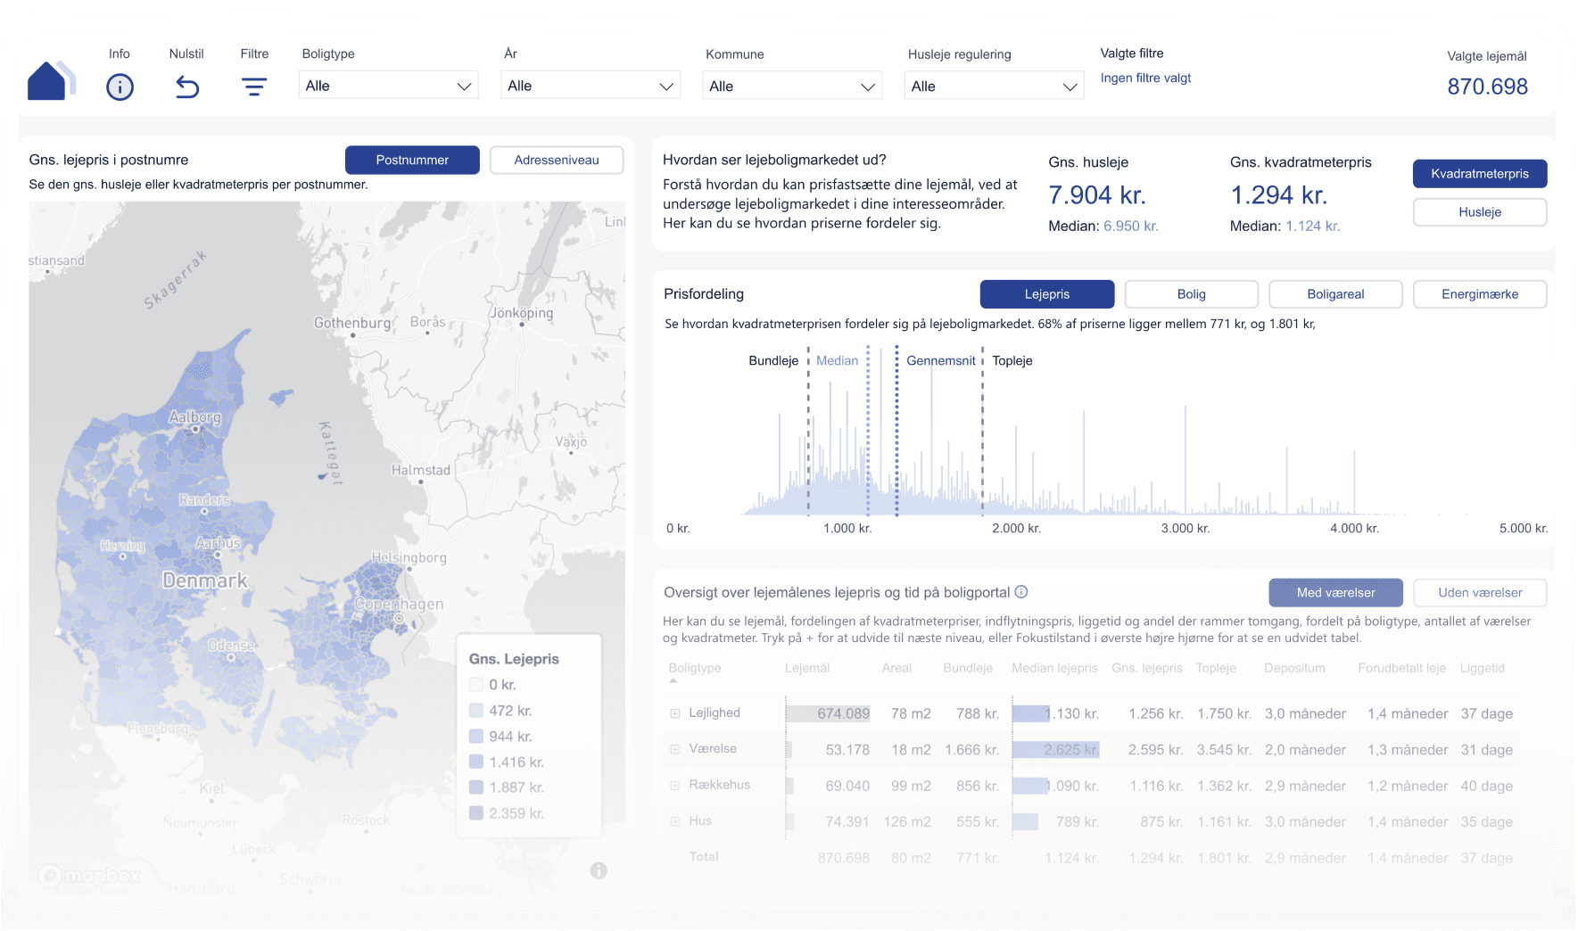Click the Median 6.950 kr. value

[x=1131, y=227]
